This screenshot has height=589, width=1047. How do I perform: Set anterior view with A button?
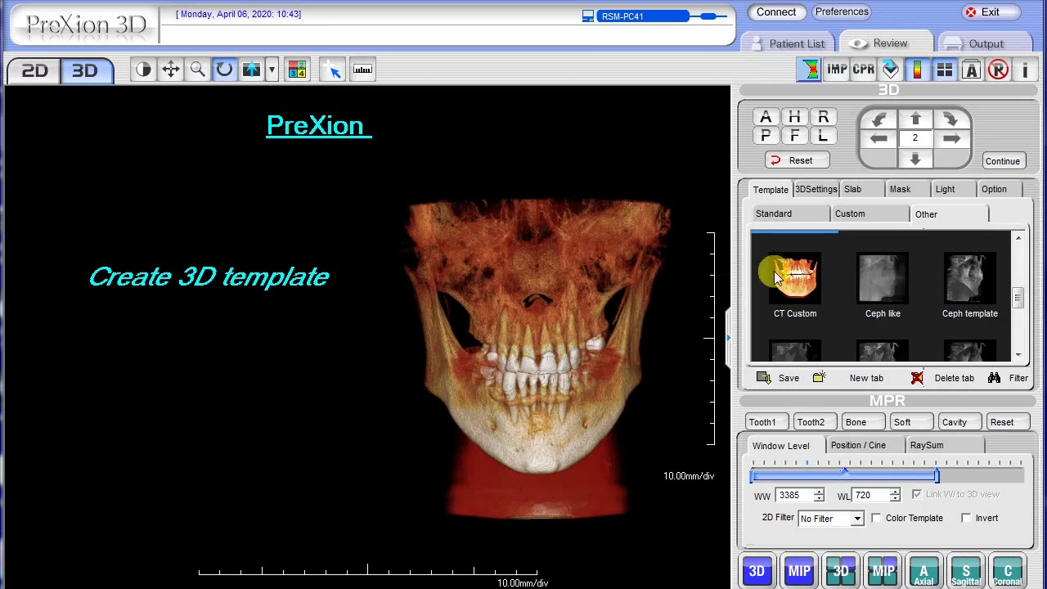click(x=766, y=118)
